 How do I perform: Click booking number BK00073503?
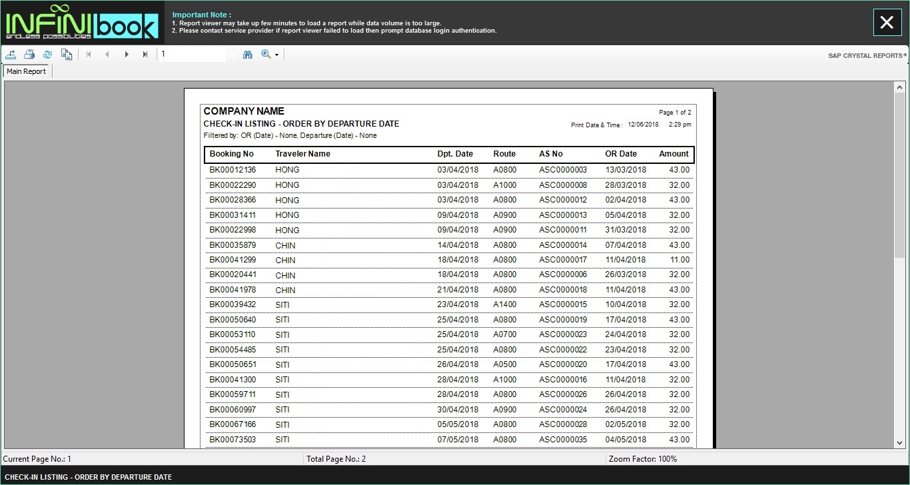232,440
